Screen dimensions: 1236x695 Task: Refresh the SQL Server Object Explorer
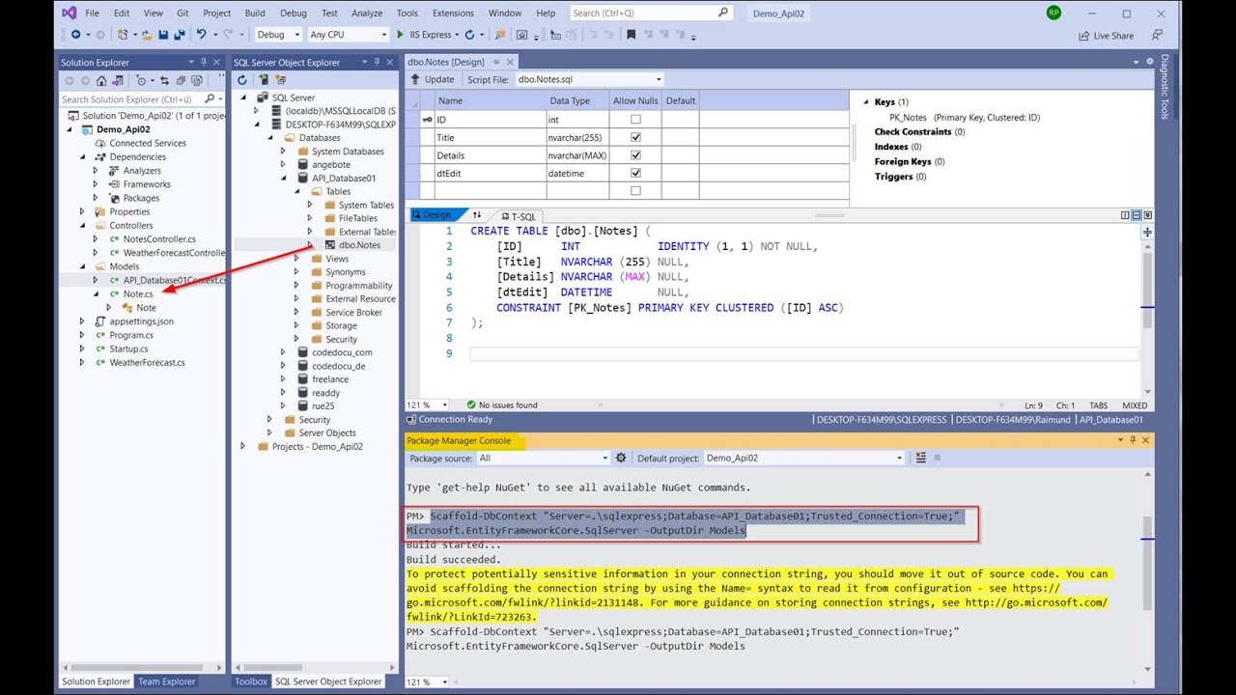(242, 80)
